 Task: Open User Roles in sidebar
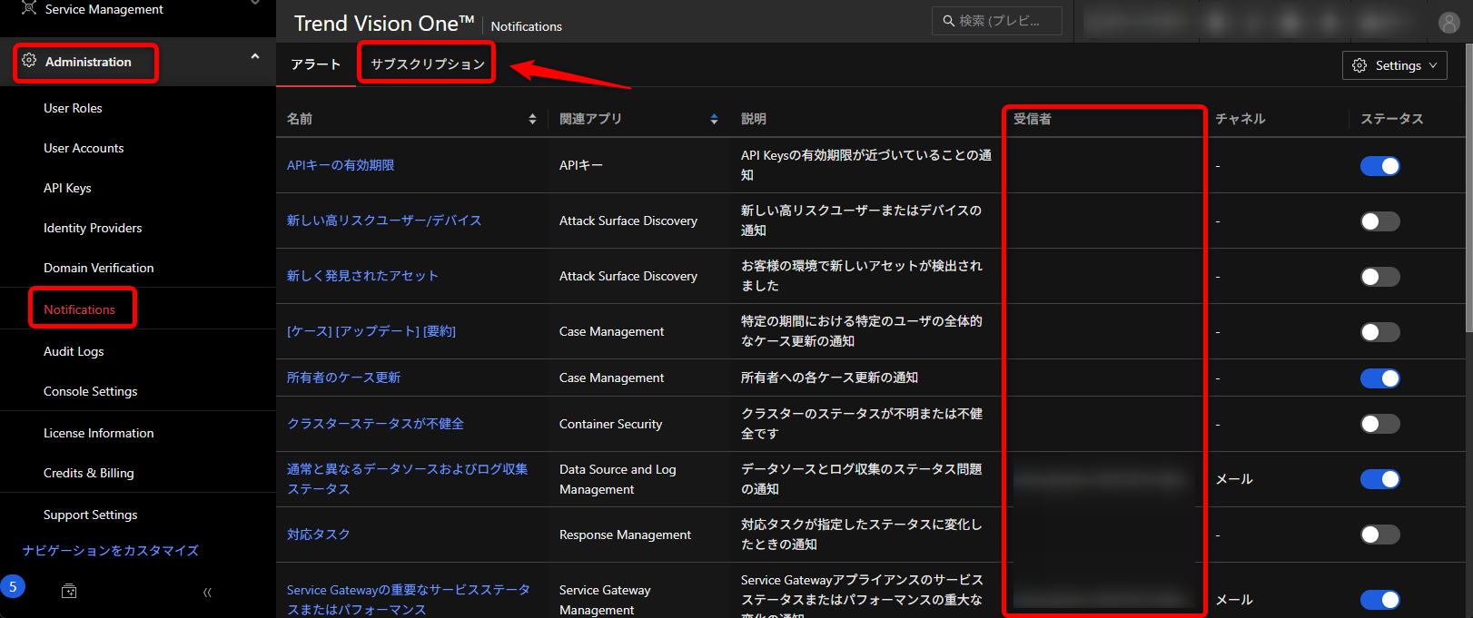click(73, 108)
